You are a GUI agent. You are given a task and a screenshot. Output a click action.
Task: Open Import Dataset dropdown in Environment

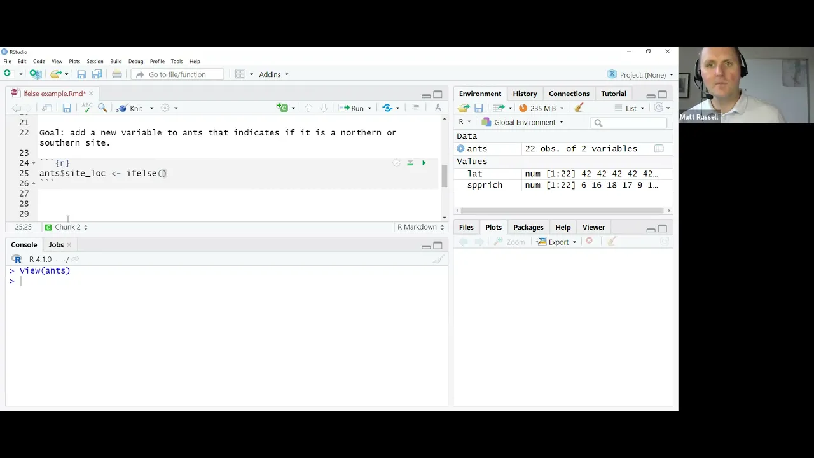[x=502, y=108]
